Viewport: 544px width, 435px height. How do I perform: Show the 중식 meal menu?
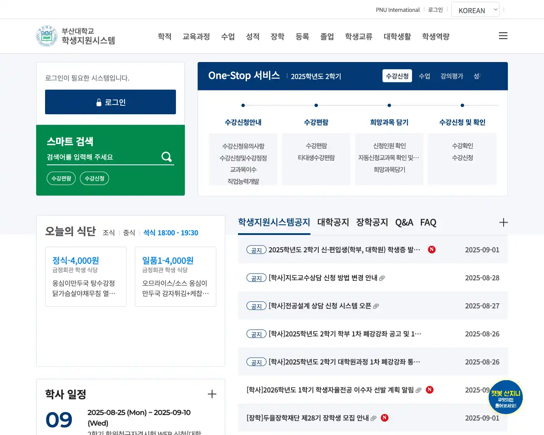[x=129, y=233]
